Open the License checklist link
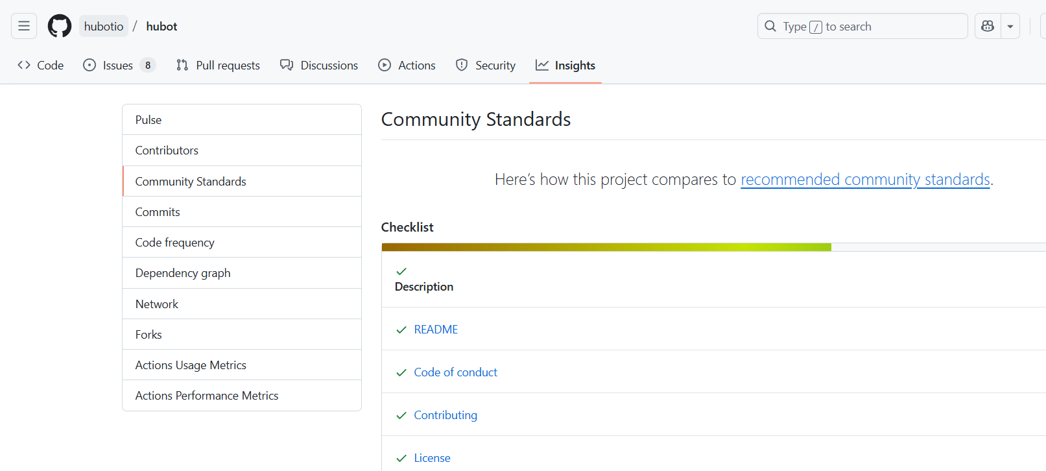Viewport: 1046px width, 471px height. [432, 458]
